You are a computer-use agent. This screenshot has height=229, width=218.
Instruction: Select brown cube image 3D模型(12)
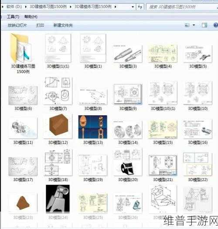[58, 126]
